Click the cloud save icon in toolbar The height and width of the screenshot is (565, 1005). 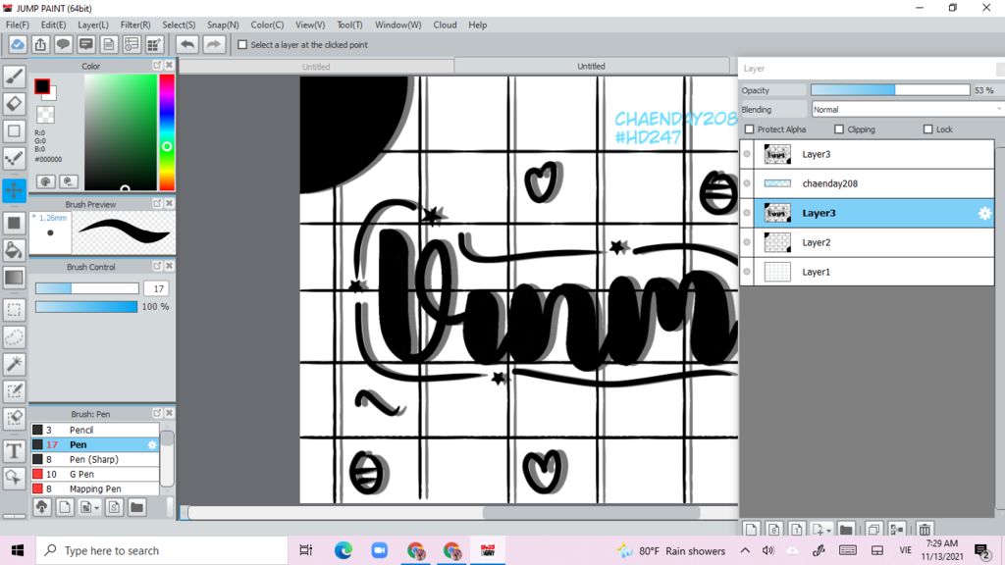coord(18,44)
